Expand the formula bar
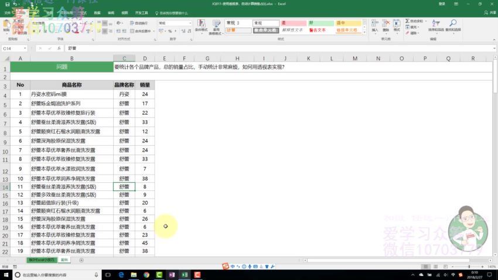Image resolution: width=498 pixels, height=280 pixels. pos(493,49)
